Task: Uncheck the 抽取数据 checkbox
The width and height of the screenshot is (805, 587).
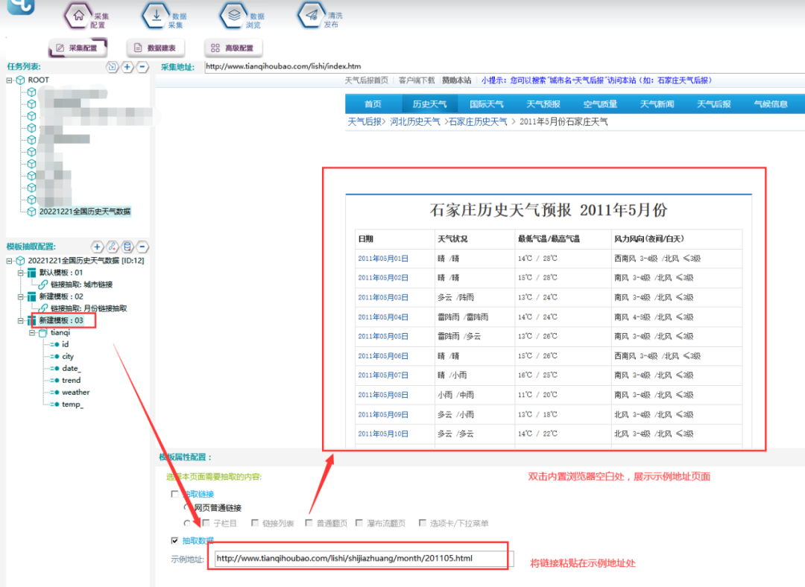Action: pos(174,541)
